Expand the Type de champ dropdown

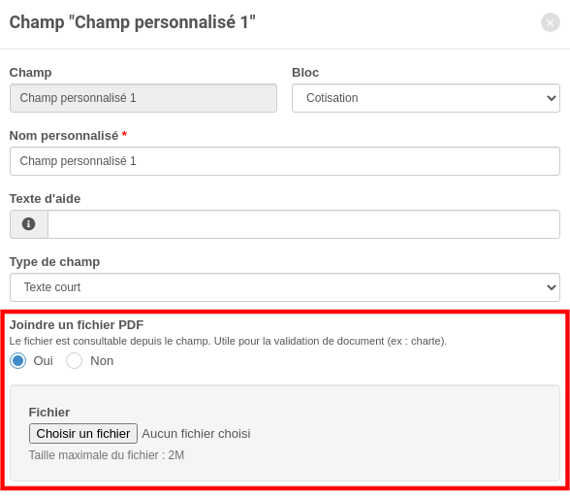tap(285, 287)
